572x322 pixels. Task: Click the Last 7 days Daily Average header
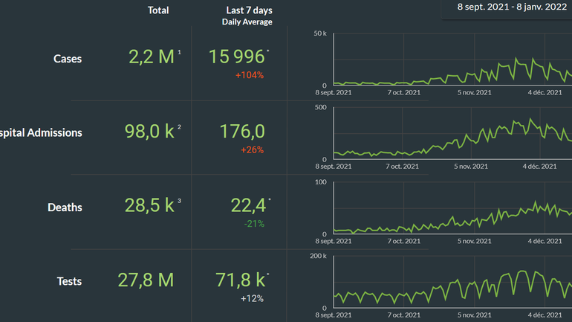pyautogui.click(x=247, y=16)
